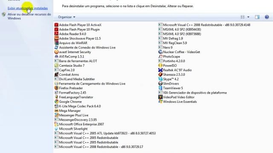The width and height of the screenshot is (273, 153).
Task: Select FormatFactory 2.45 entry
Action: pos(70,93)
